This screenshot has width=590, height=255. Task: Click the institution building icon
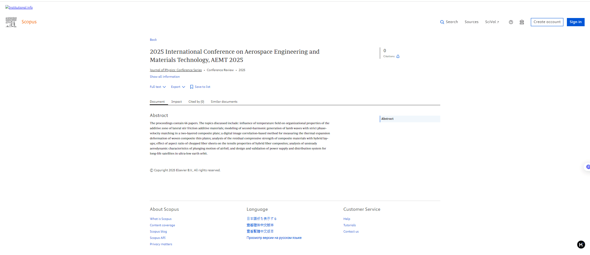pyautogui.click(x=522, y=22)
